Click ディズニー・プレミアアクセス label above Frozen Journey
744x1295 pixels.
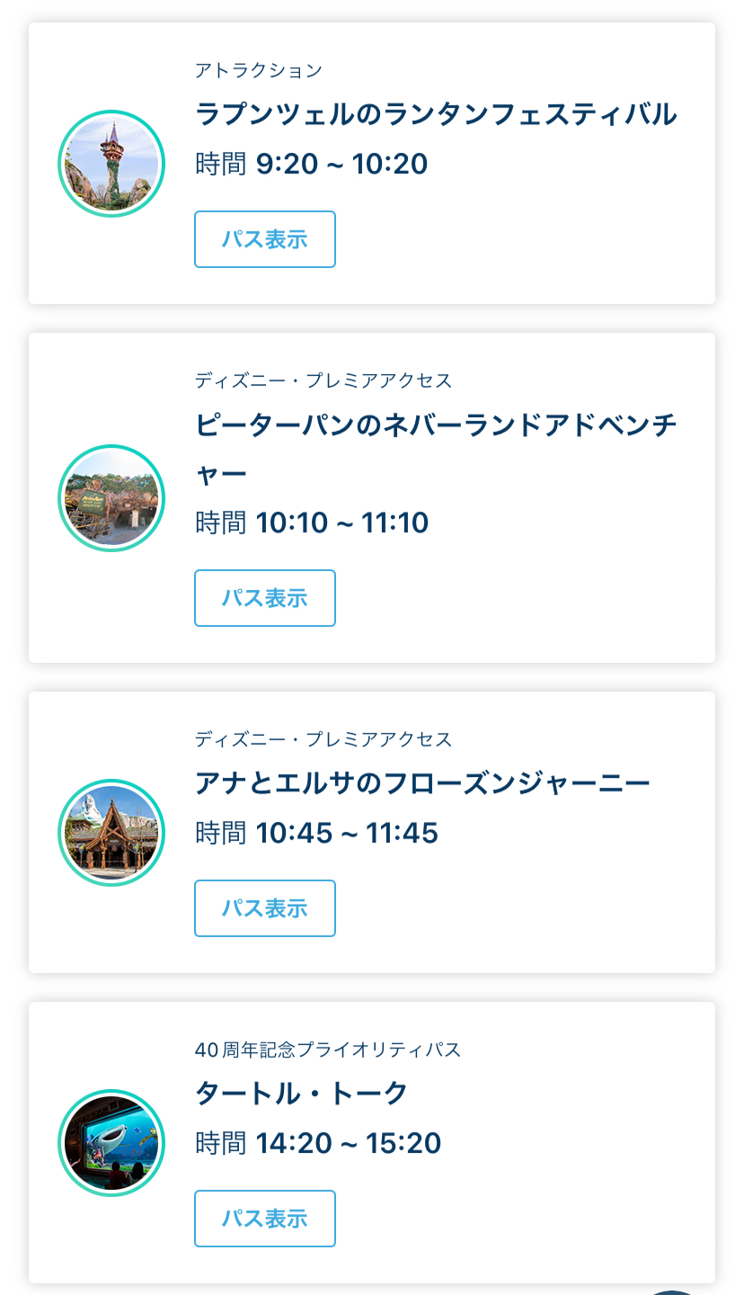pyautogui.click(x=323, y=739)
